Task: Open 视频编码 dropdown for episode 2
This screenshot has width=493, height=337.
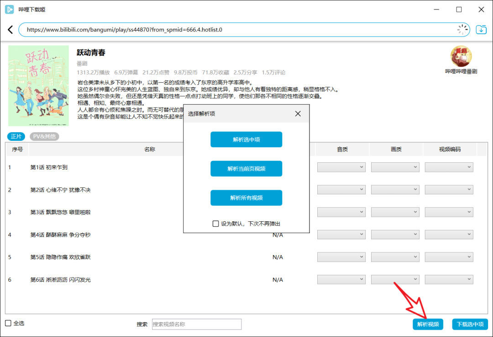Action: 449,190
